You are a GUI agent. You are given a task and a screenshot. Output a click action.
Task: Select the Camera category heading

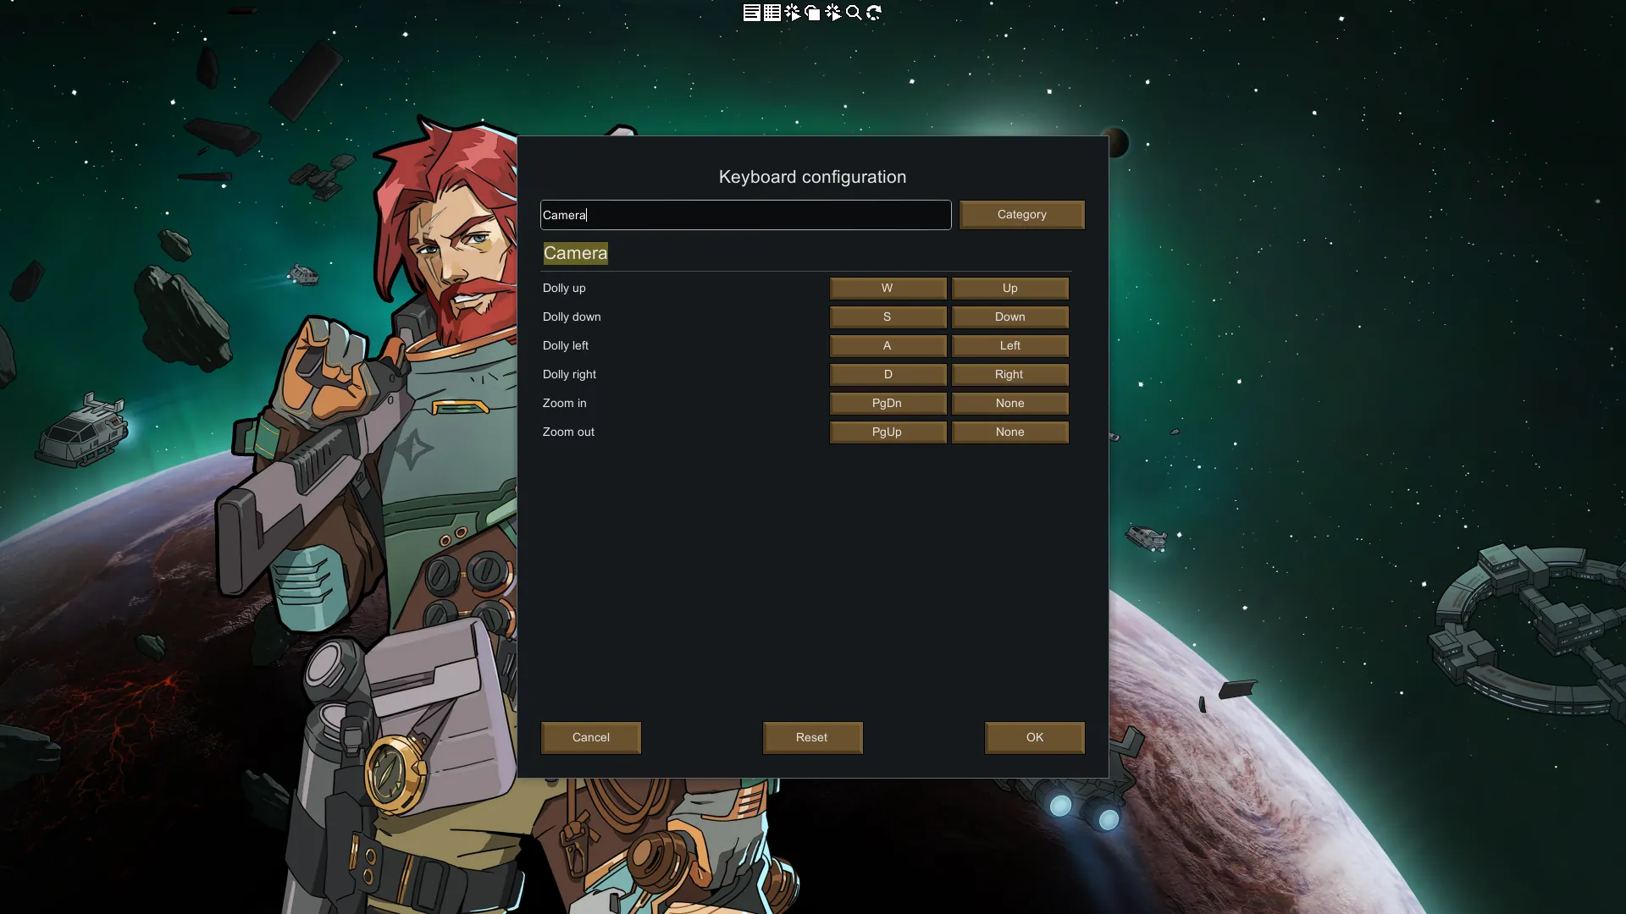point(575,253)
